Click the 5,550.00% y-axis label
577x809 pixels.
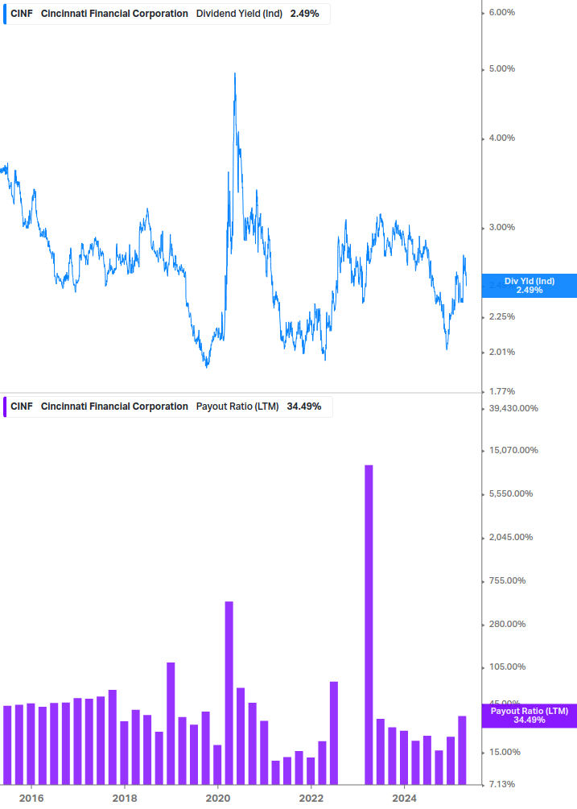coord(510,493)
